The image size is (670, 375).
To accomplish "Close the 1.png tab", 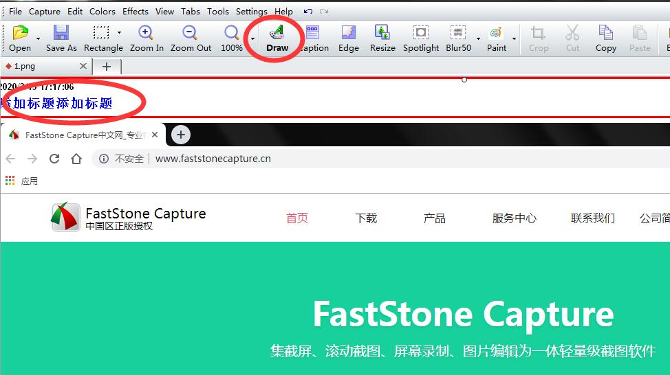I will tap(83, 66).
